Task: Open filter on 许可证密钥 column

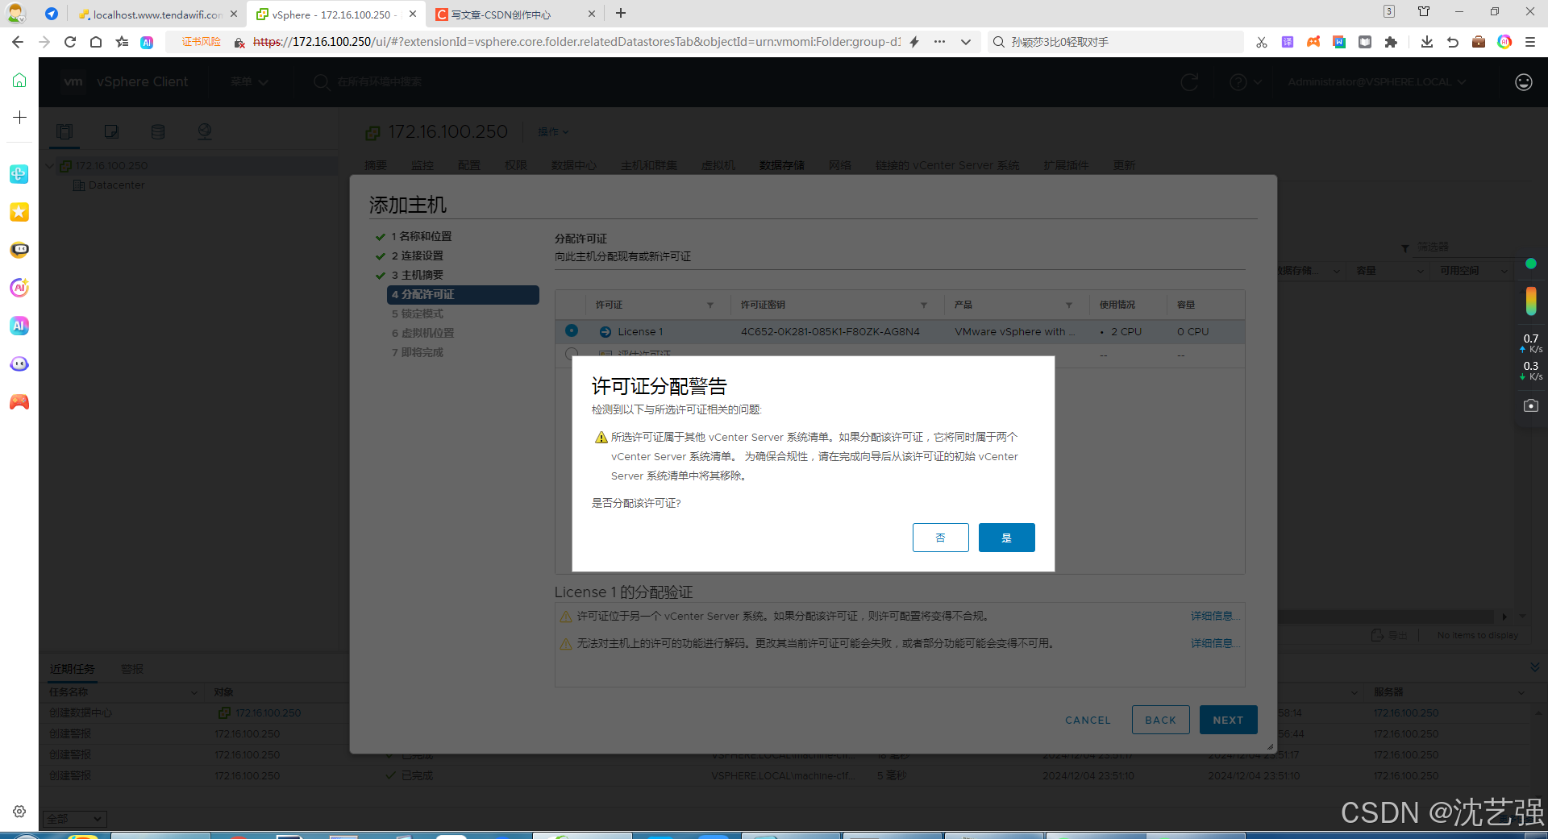Action: point(924,305)
